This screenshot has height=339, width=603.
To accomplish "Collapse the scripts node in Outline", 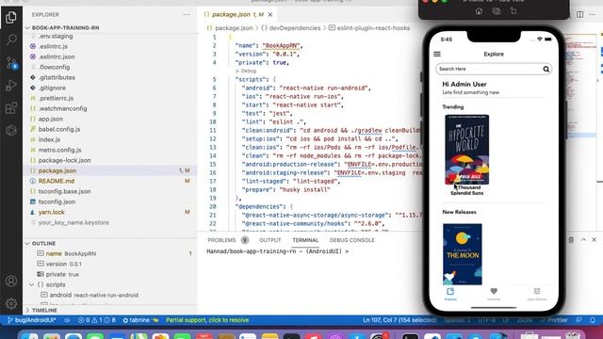I will click(32, 284).
